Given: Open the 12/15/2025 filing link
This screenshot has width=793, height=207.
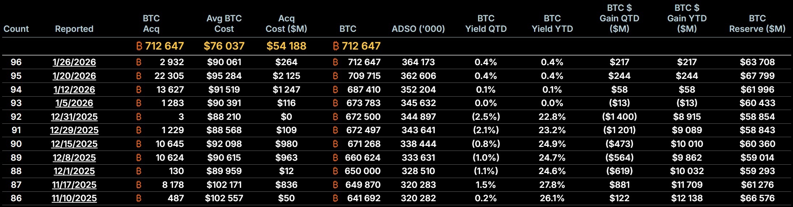Looking at the screenshot, I should point(74,144).
